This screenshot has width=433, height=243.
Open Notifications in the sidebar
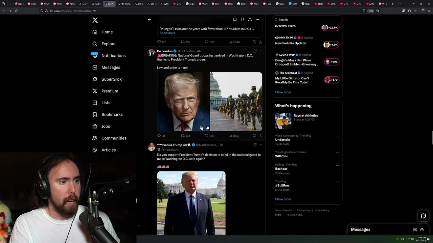click(x=109, y=56)
